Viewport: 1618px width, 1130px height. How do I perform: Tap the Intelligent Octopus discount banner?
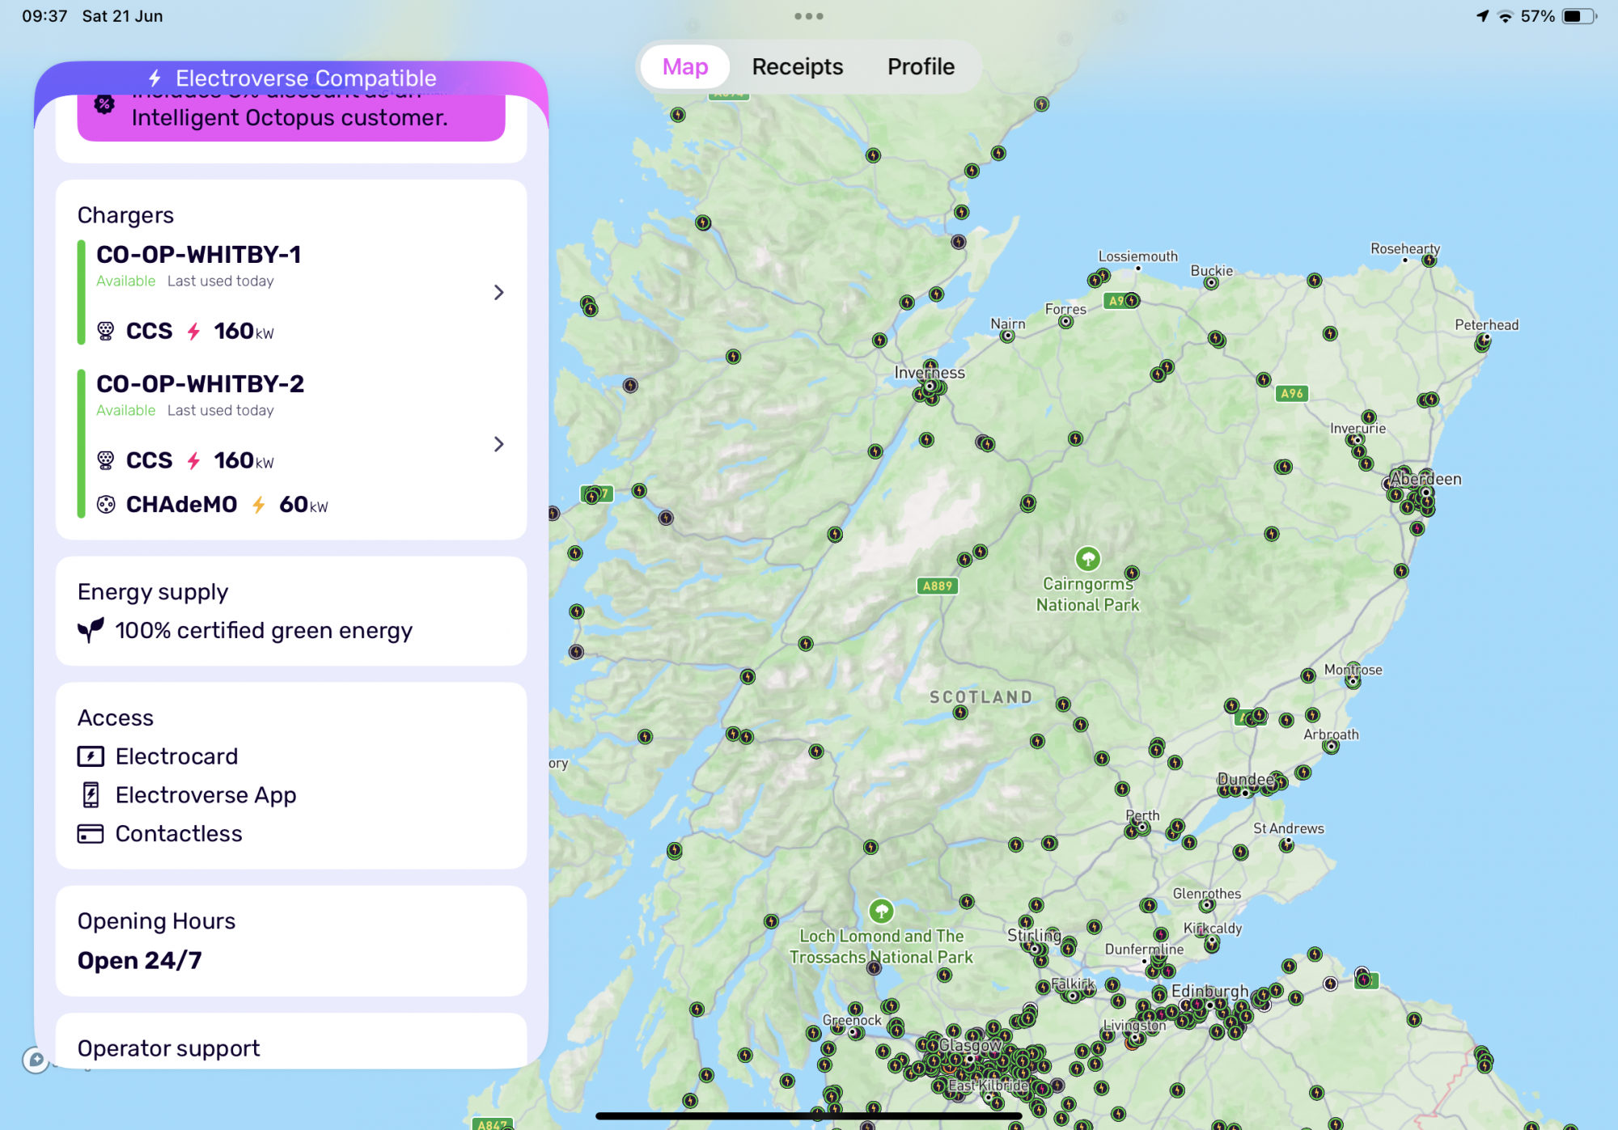coord(291,118)
